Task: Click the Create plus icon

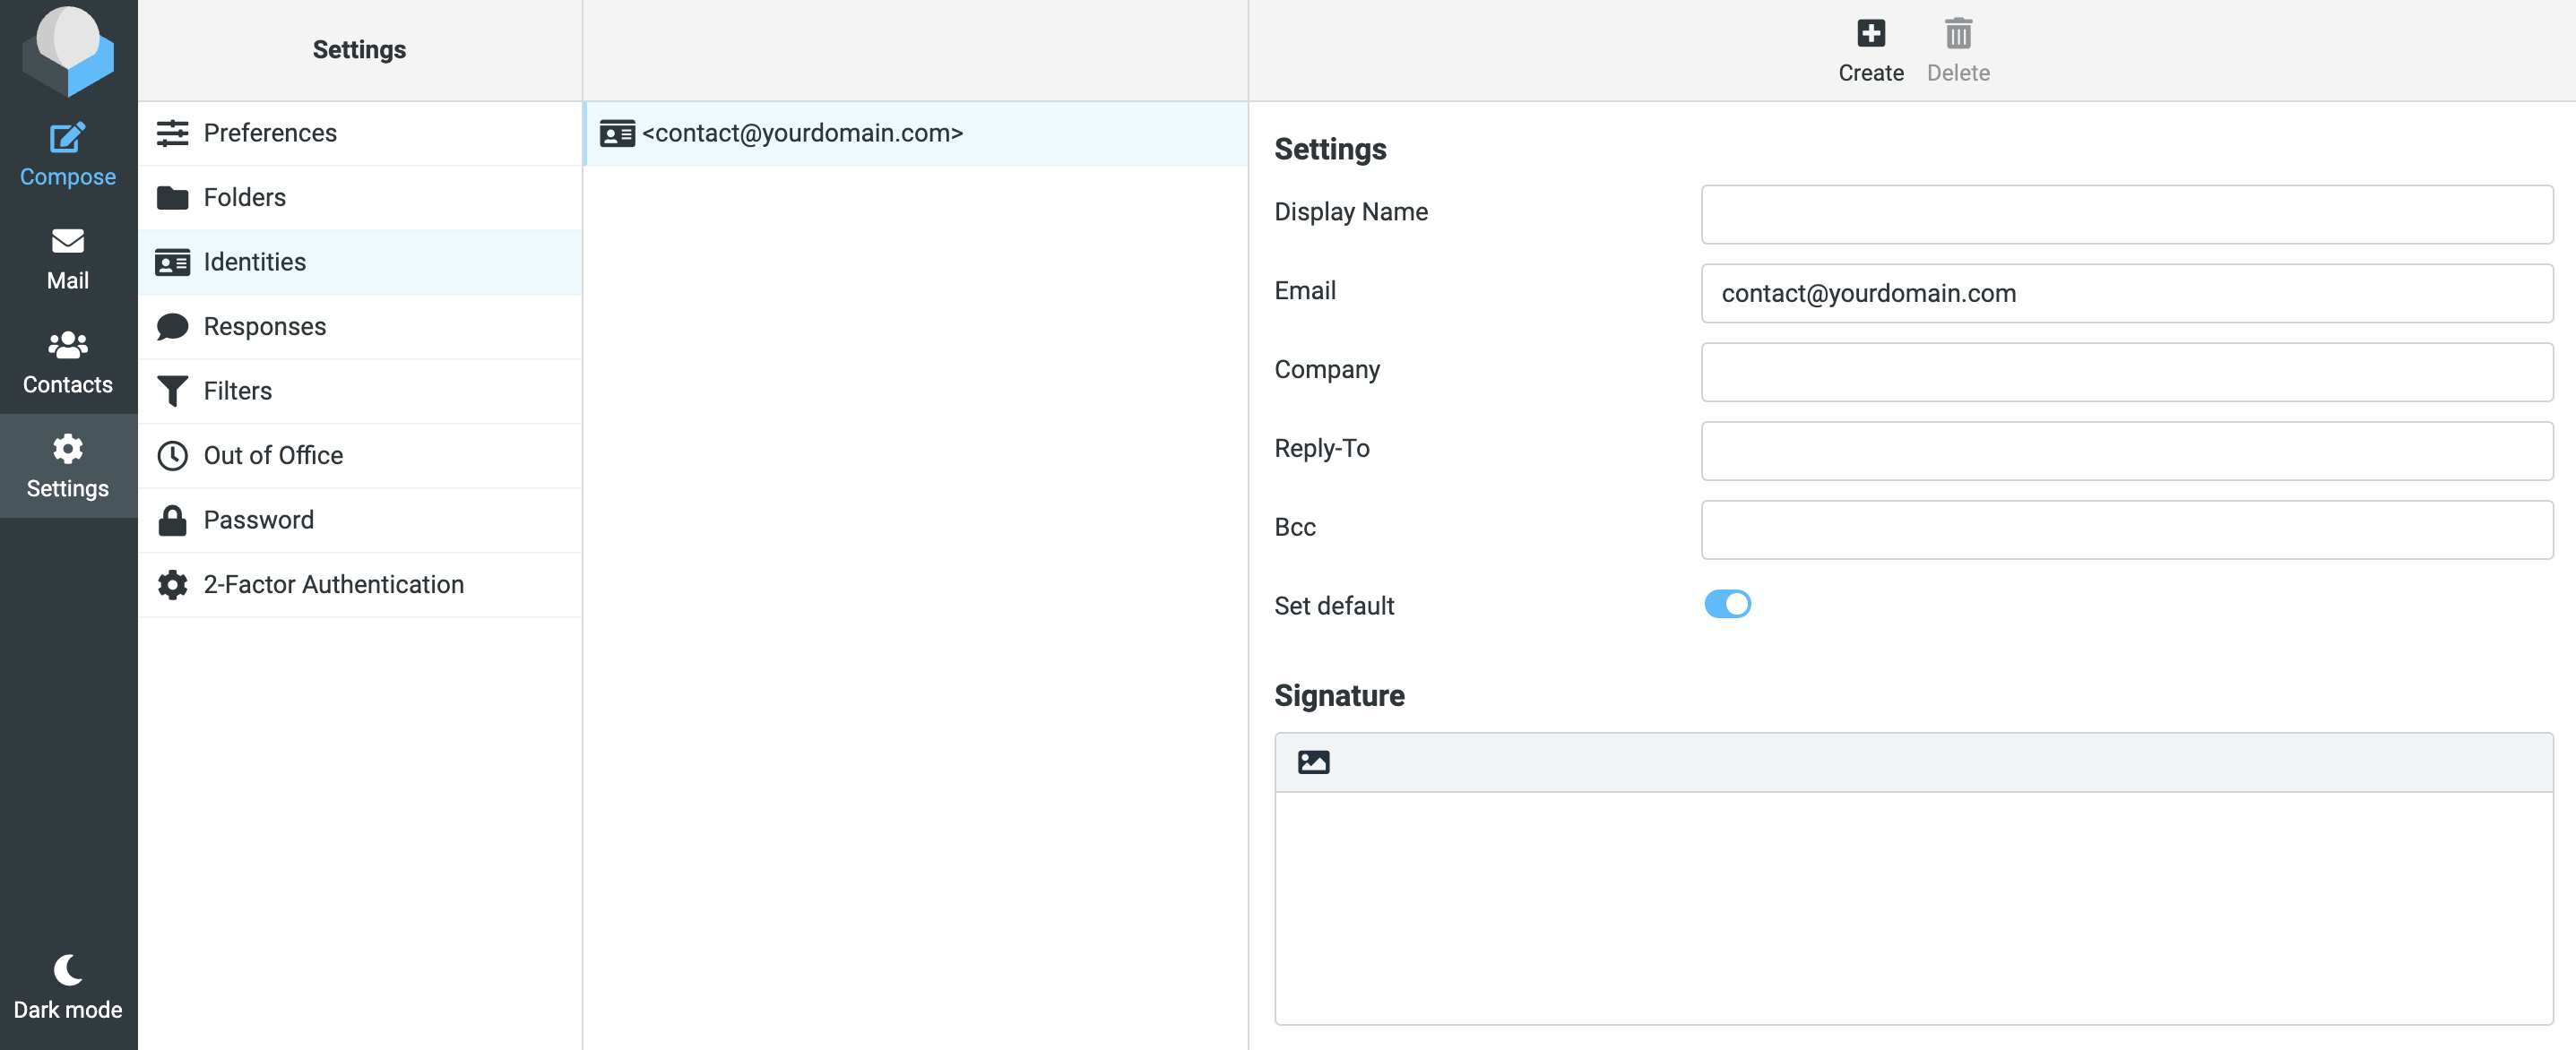Action: pyautogui.click(x=1870, y=34)
